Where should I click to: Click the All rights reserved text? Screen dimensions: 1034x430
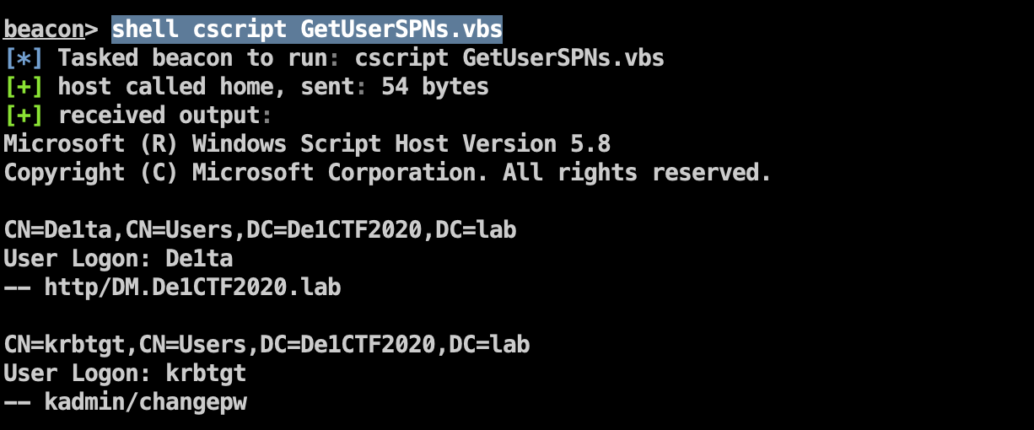638,172
